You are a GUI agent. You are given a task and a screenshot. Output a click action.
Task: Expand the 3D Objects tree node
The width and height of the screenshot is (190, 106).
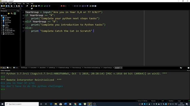pos(2,17)
